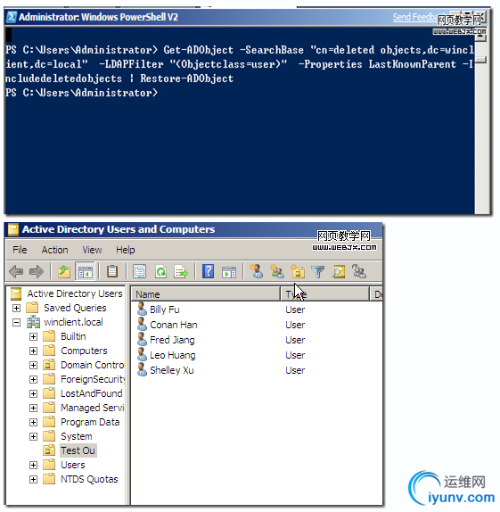Click the Filter funnel toolbar icon
This screenshot has height=512, width=500.
(x=317, y=271)
